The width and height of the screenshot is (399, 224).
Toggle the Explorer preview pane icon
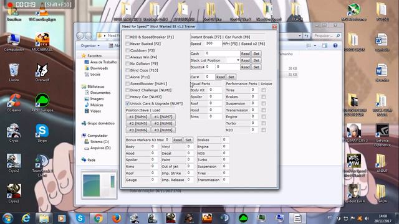point(325,45)
